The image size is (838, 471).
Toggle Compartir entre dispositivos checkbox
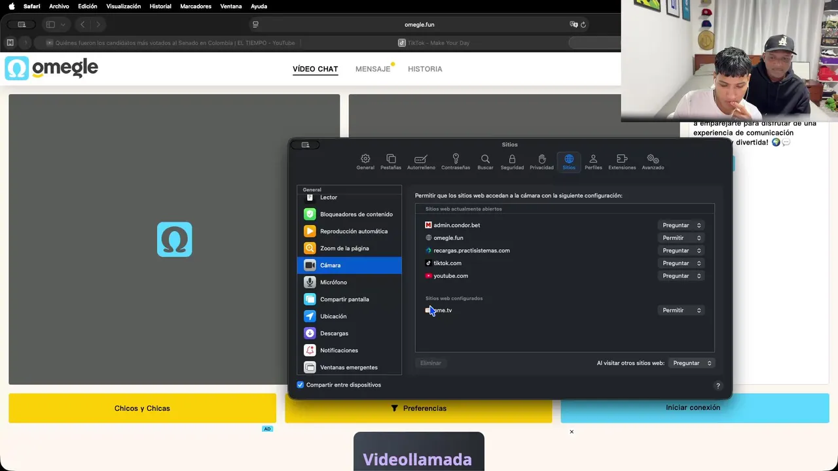[x=301, y=385]
